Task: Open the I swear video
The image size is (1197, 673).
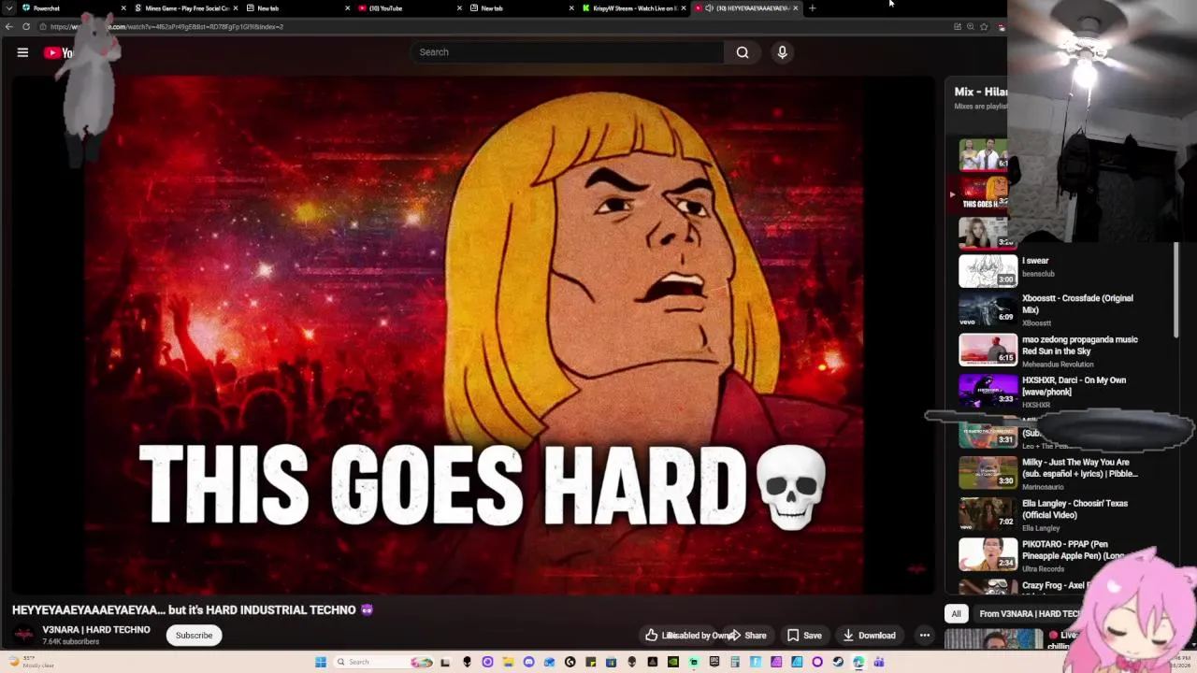Action: (1035, 261)
